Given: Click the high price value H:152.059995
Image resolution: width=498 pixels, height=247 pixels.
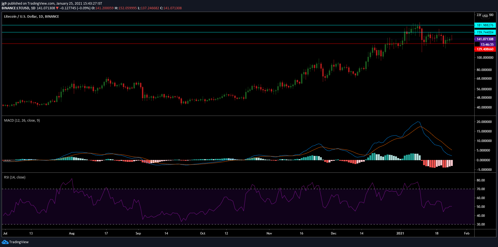Looking at the screenshot, I should tap(126, 8).
